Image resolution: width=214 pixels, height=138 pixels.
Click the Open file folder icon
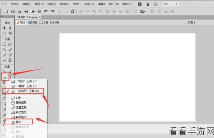[20, 11]
